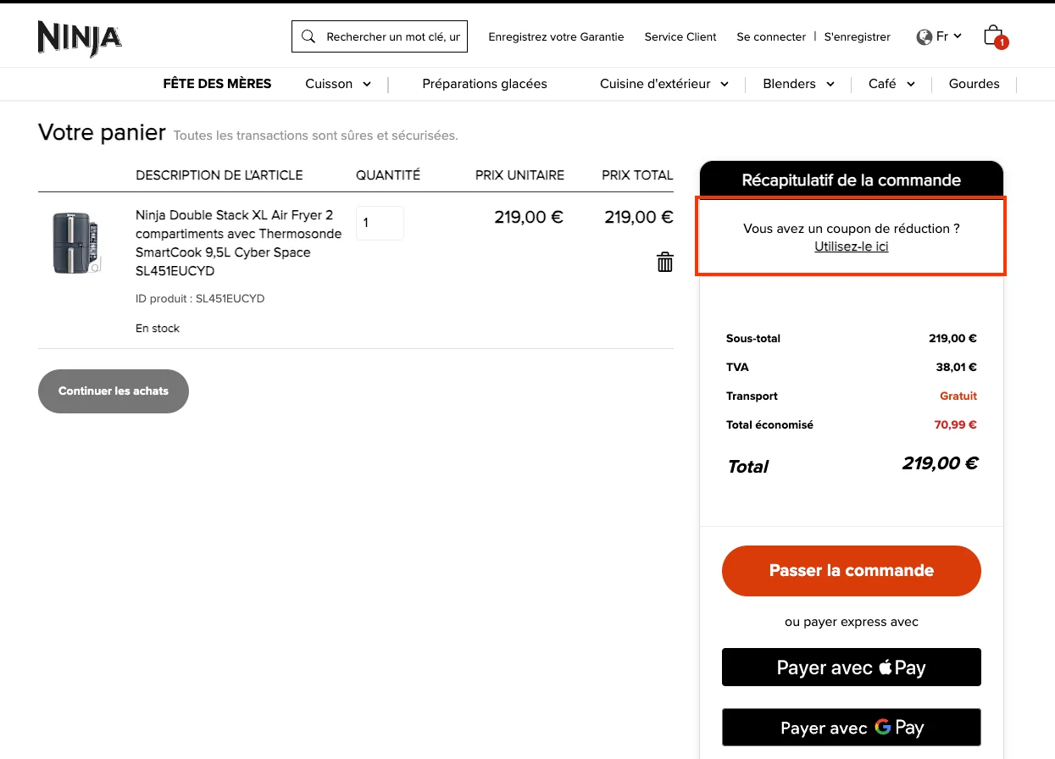Image resolution: width=1055 pixels, height=759 pixels.
Task: Expand the Cuisson menu
Action: click(x=338, y=84)
